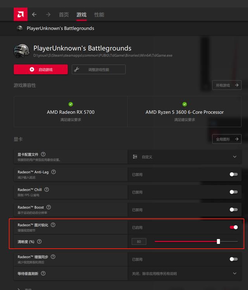The width and height of the screenshot is (248, 290).
Task: Enable the Radeon Anti-Lag toggle
Action: (x=233, y=174)
